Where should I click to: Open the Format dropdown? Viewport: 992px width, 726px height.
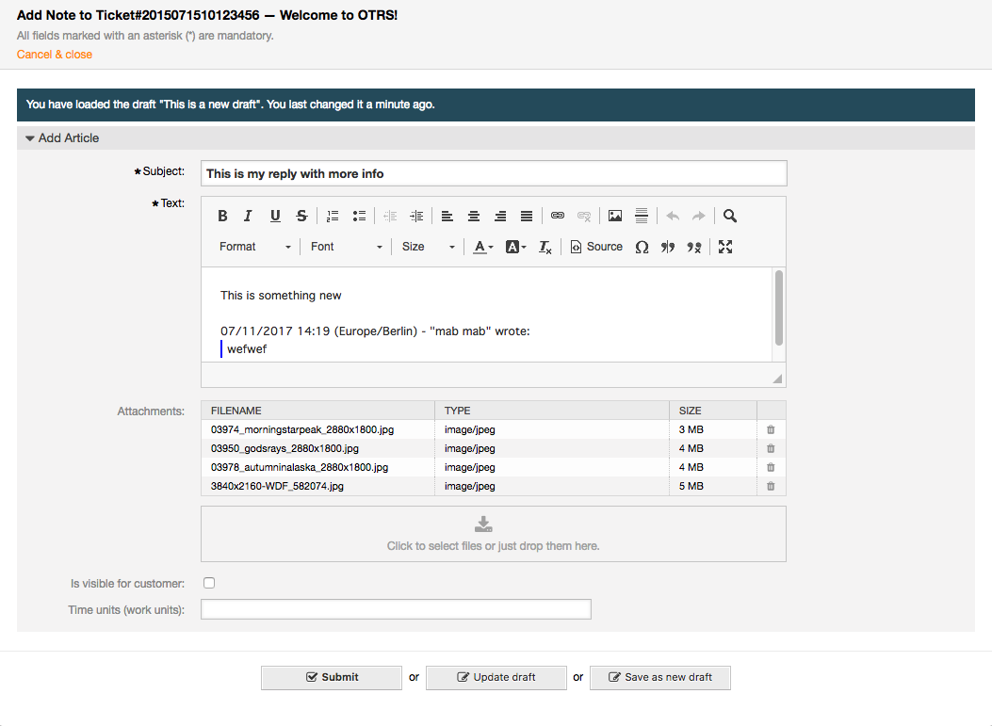point(255,247)
